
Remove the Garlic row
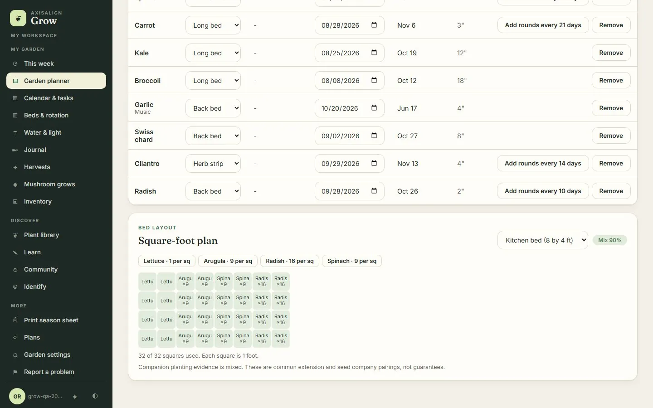(611, 108)
